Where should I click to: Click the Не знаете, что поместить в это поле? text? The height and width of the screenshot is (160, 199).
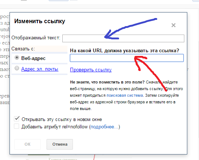107,82
